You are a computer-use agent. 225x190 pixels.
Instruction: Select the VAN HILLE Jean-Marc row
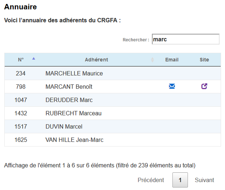point(113,140)
